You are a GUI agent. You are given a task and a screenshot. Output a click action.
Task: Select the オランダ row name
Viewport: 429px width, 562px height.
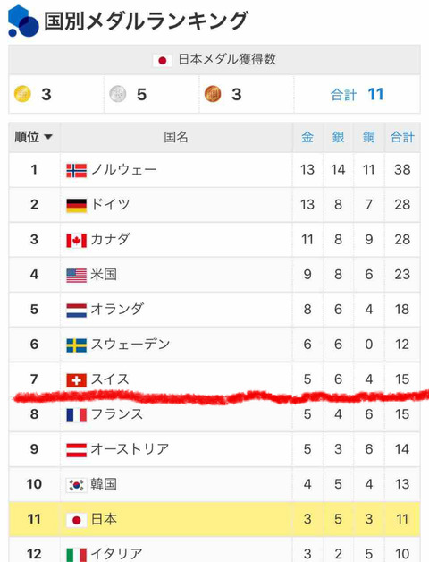(117, 310)
